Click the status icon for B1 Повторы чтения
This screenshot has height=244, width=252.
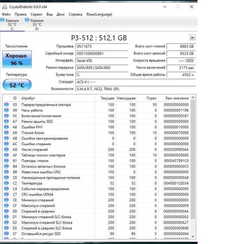pyautogui.click(x=6, y=161)
